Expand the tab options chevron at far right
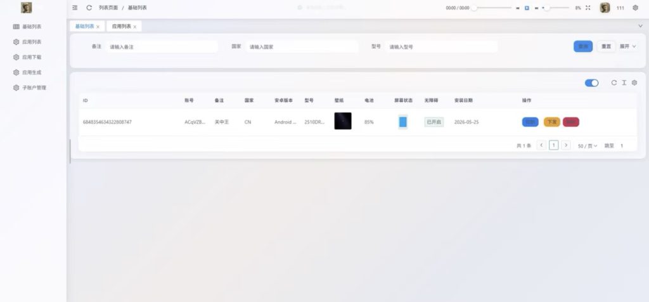The image size is (649, 302). coord(641,26)
